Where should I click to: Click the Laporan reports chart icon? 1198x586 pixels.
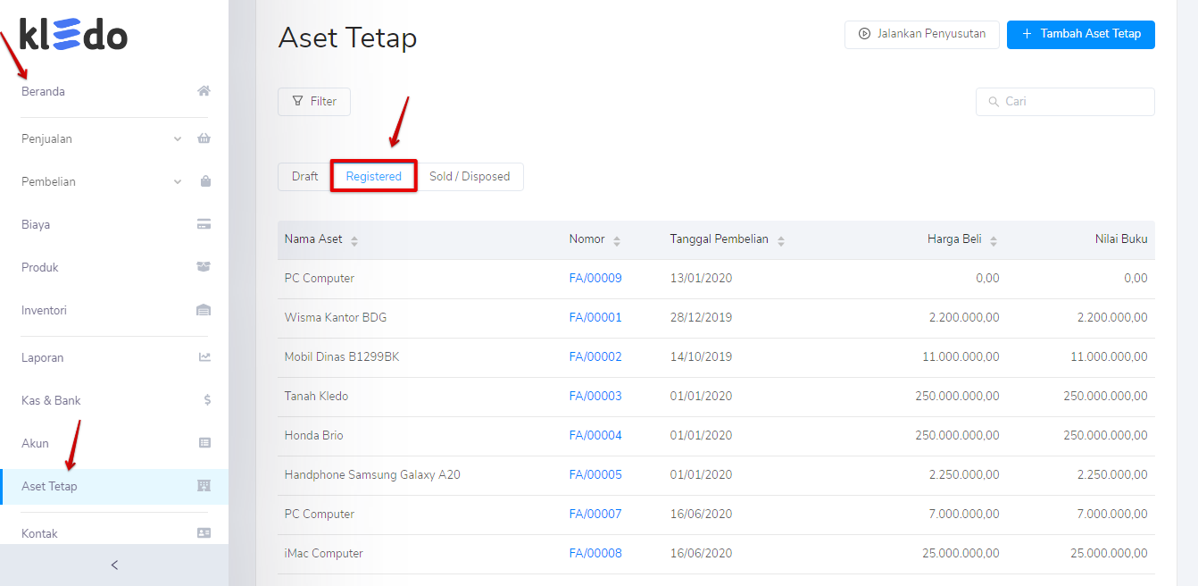(x=204, y=356)
